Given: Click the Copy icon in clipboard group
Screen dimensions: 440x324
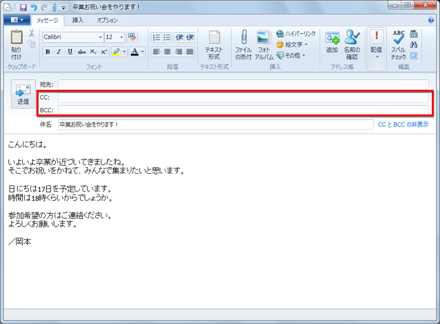Looking at the screenshot, I should click(x=32, y=44).
